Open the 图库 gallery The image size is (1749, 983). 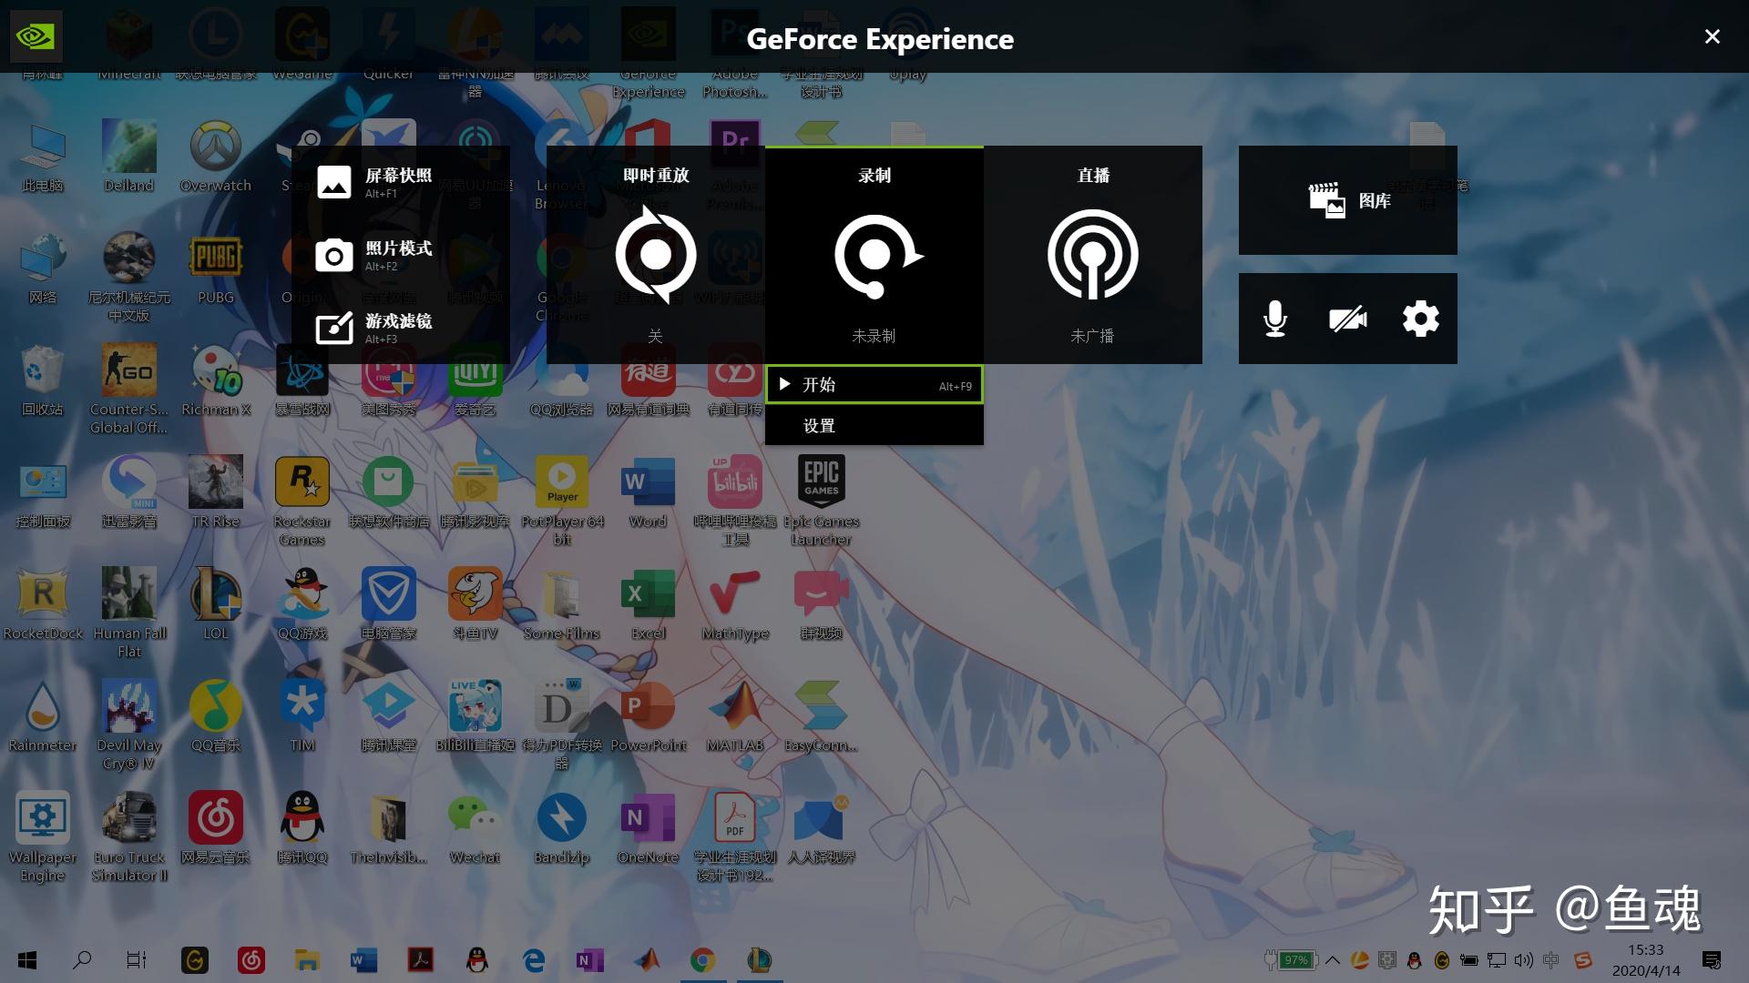(x=1348, y=200)
